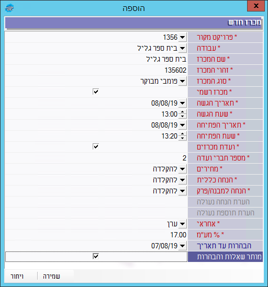This screenshot has width=268, height=287.
Task: Open the הבהרות עד תאריך date picker
Action: pyautogui.click(x=182, y=246)
